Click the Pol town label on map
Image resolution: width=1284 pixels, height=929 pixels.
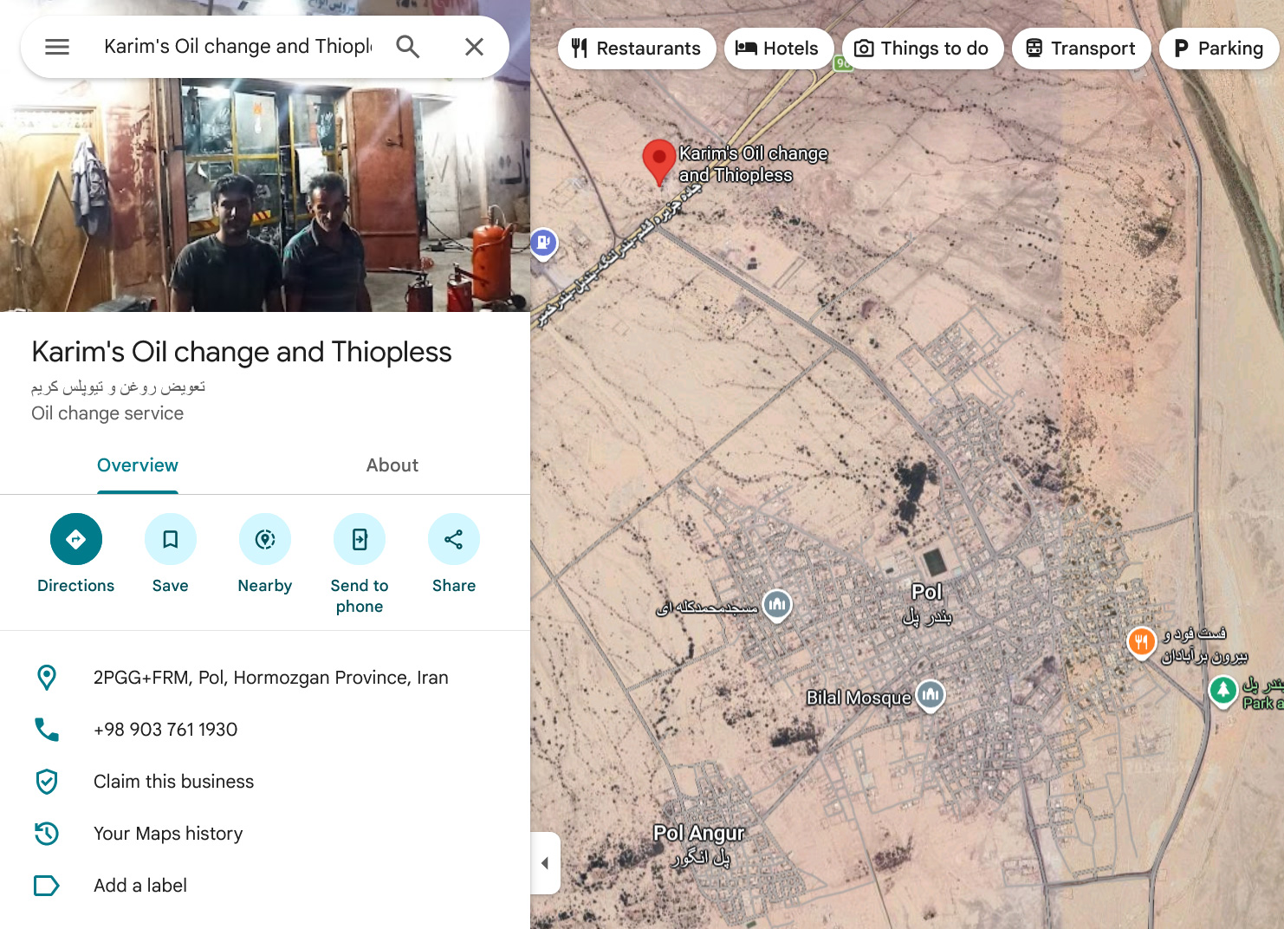927,603
